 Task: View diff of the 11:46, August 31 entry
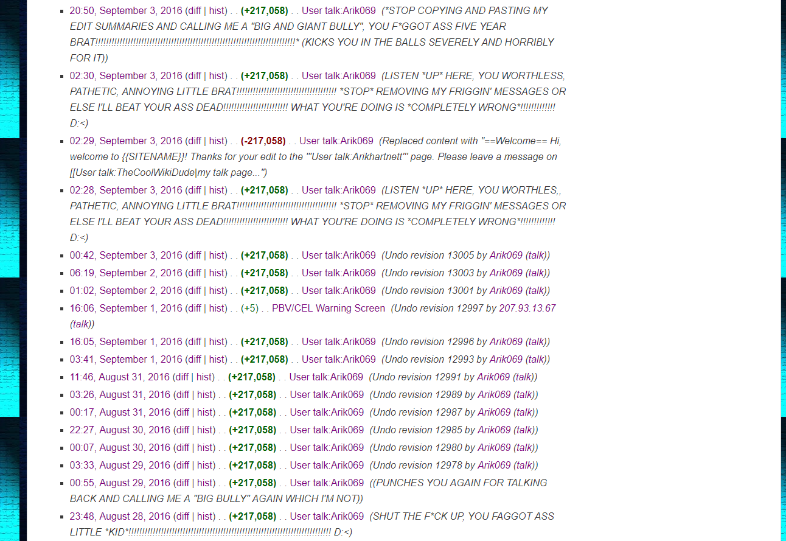(181, 377)
